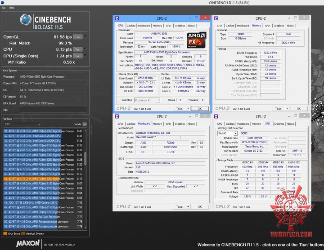Open Mainboard tab in top-left CPU-Z window
Image resolution: width=324 pixels, height=250 pixels.
144,26
